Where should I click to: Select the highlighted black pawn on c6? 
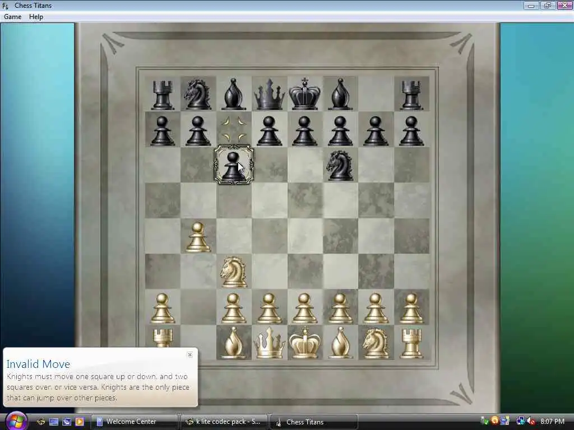pyautogui.click(x=234, y=165)
